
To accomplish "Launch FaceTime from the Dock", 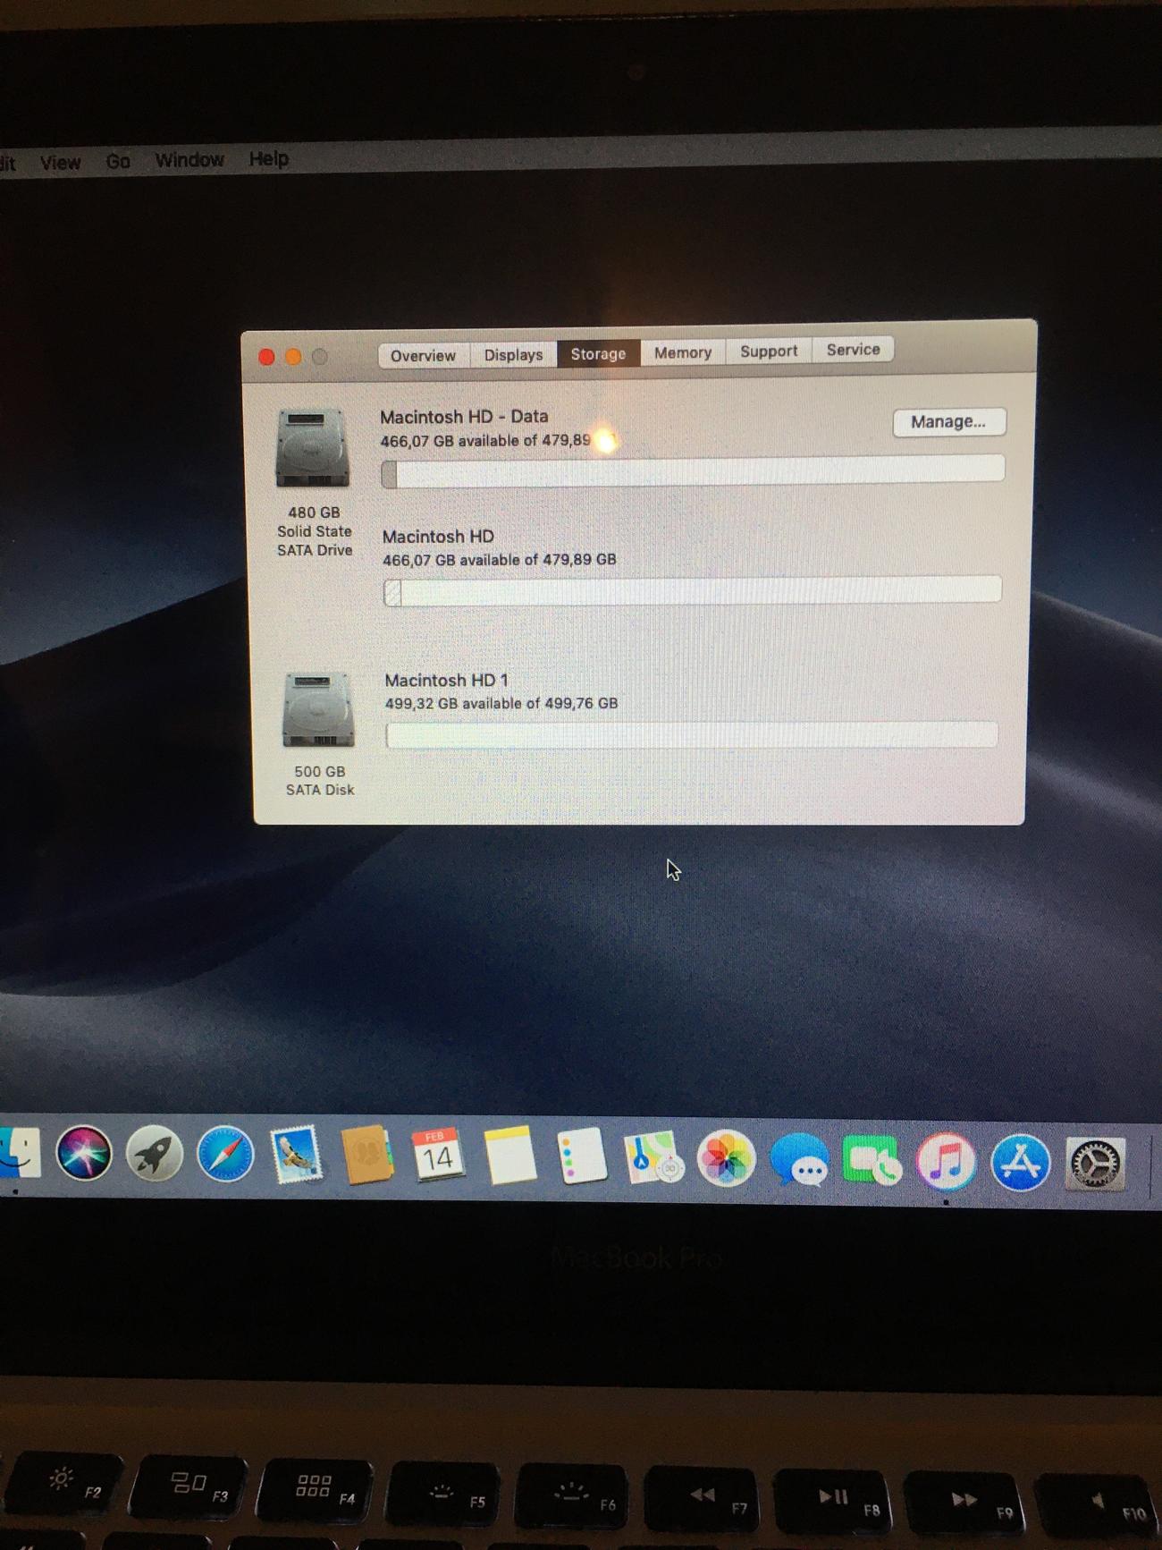I will (871, 1161).
